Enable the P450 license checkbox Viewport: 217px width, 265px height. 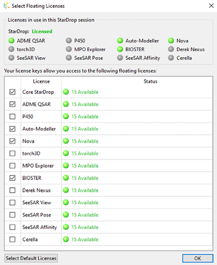(x=12, y=117)
